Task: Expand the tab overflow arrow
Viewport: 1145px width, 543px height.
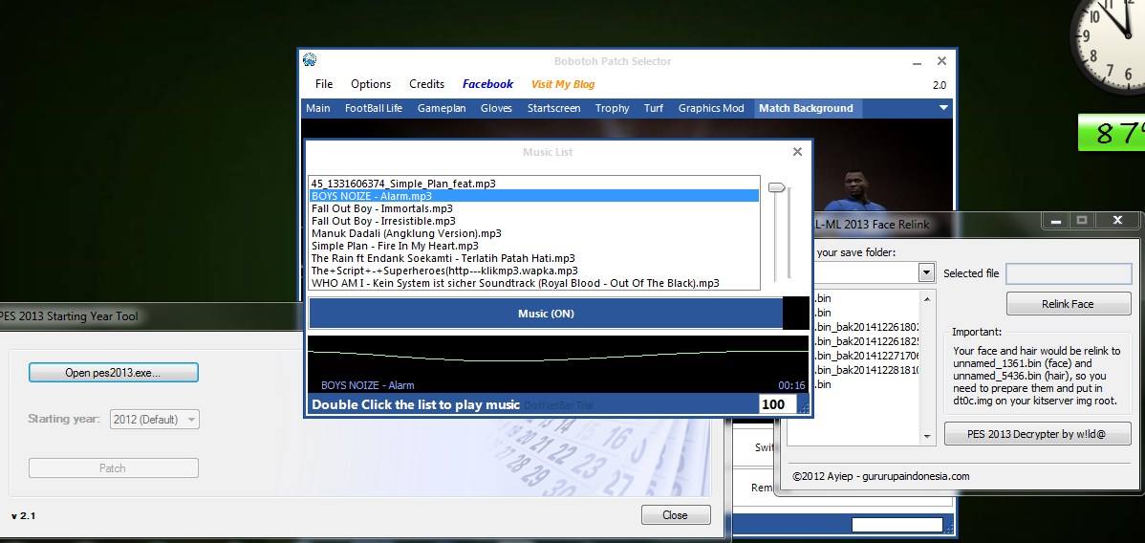Action: click(x=943, y=108)
